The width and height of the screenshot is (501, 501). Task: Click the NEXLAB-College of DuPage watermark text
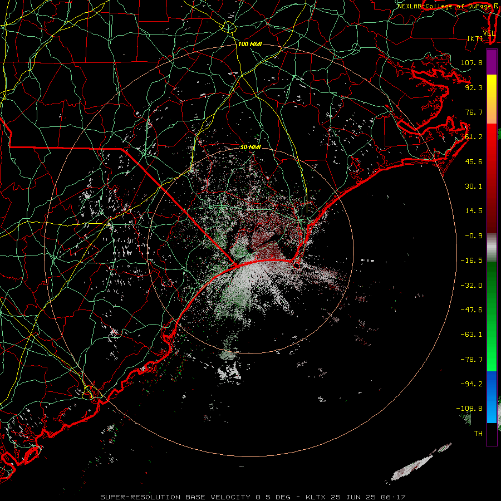(446, 6)
